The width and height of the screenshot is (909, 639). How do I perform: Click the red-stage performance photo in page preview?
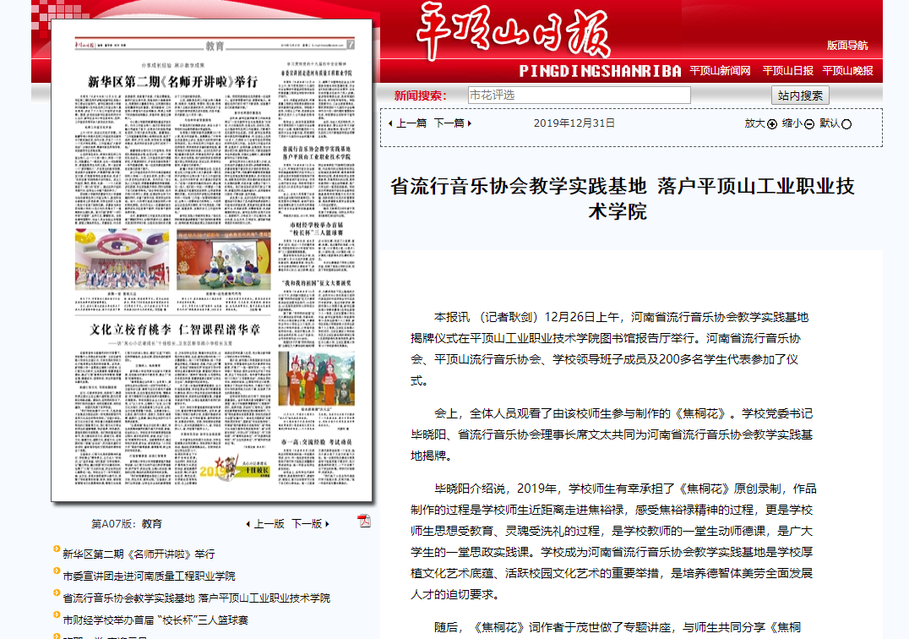click(x=224, y=259)
